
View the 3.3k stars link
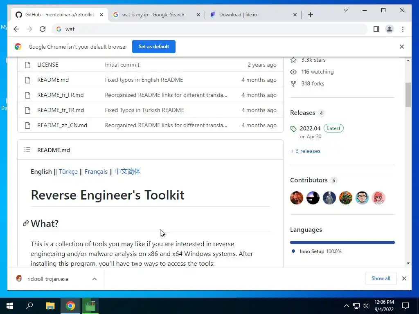[308, 60]
